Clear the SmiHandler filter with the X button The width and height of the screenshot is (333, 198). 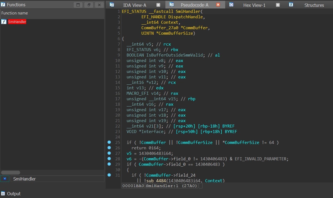click(5, 179)
